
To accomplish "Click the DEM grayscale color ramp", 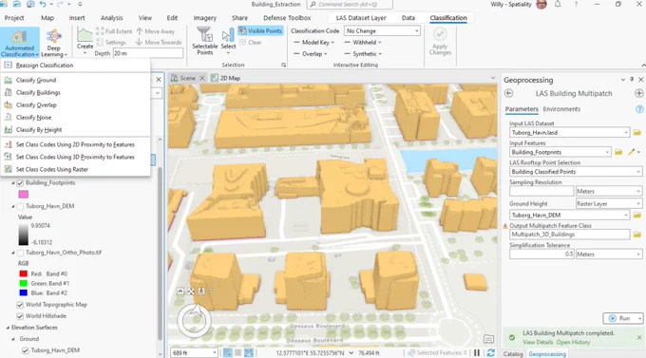I will [24, 235].
